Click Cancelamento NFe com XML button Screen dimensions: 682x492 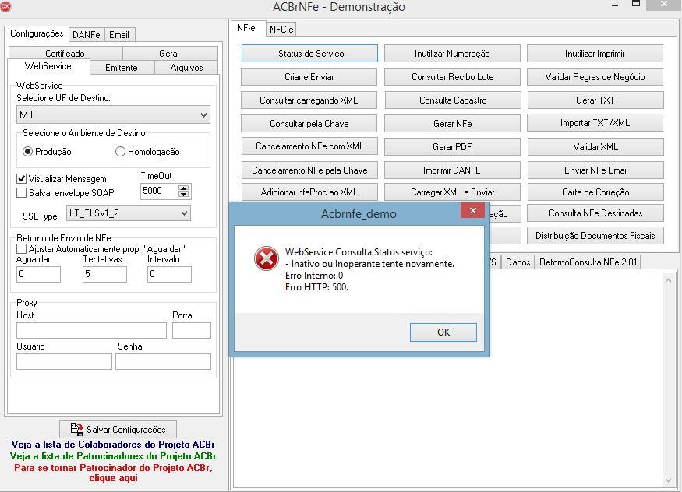pos(309,146)
